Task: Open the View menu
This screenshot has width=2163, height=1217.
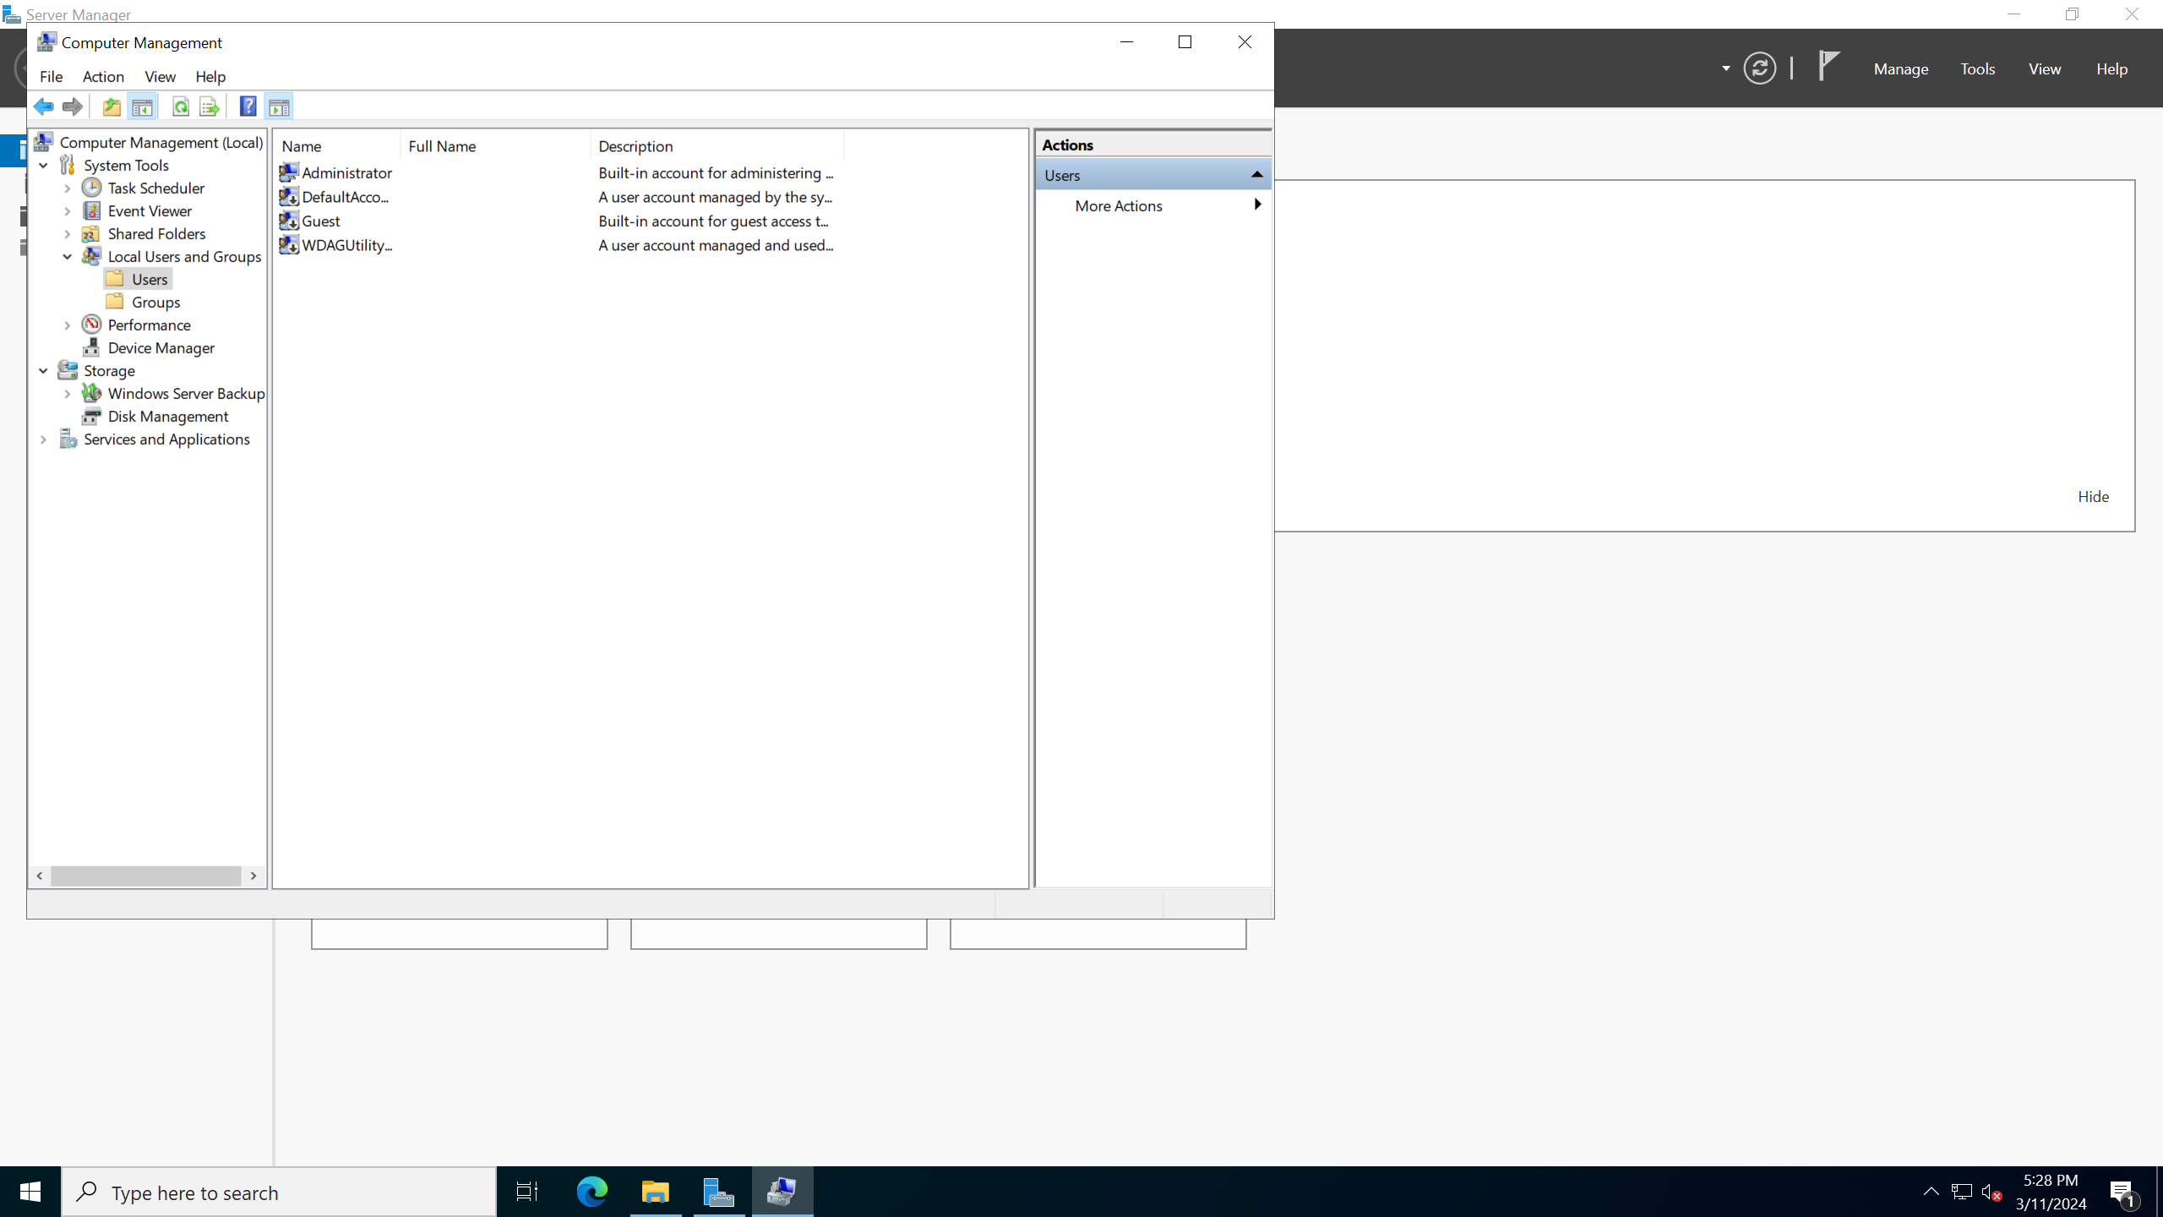Action: [159, 76]
